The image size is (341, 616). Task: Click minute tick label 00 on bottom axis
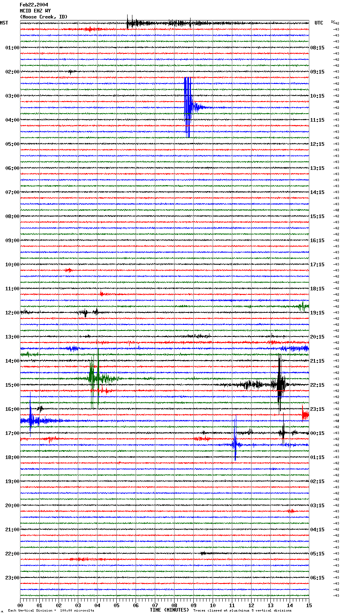click(x=20, y=605)
